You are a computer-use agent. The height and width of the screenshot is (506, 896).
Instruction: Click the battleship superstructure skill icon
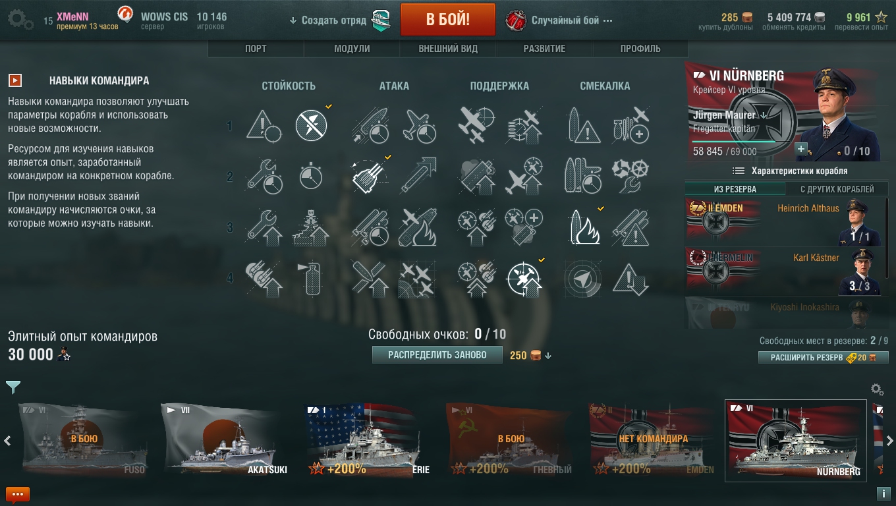click(x=311, y=227)
